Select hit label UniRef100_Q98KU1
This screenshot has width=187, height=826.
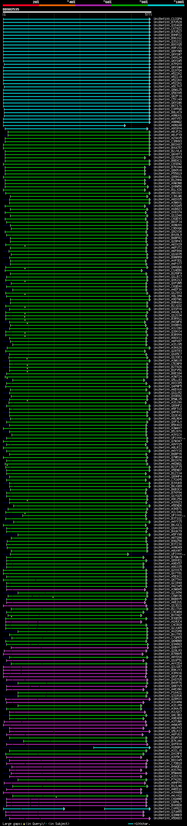point(167,177)
